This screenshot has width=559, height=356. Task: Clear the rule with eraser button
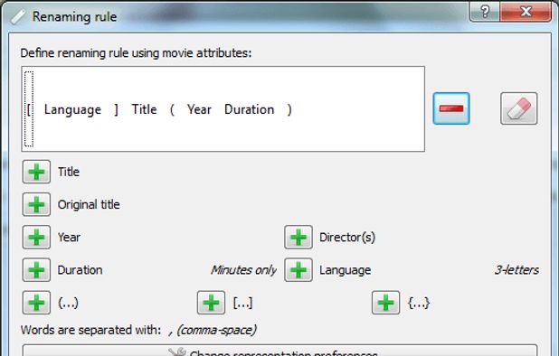click(518, 108)
